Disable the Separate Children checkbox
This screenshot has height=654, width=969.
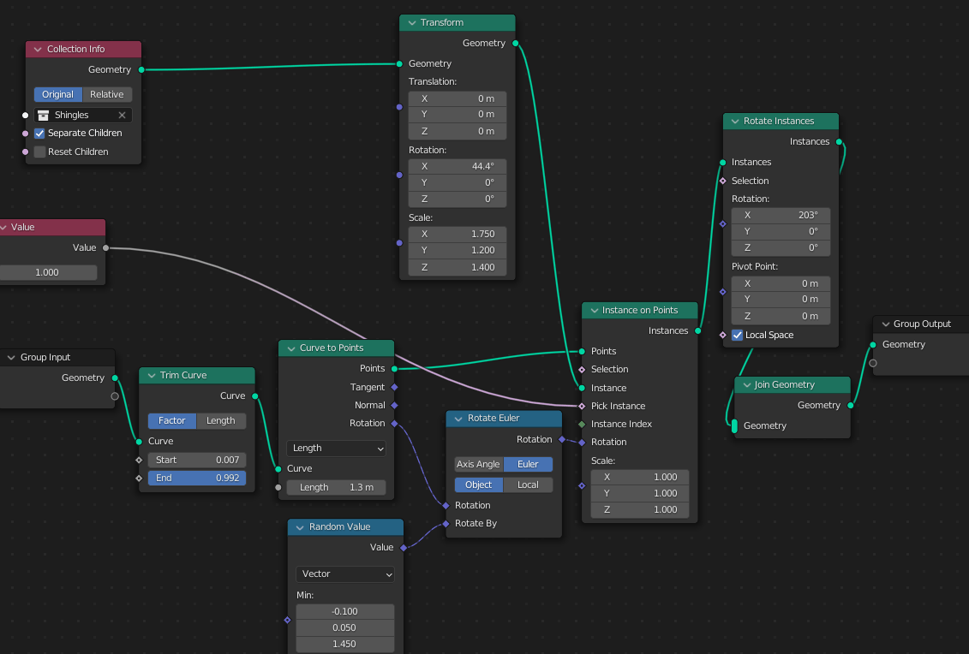click(39, 133)
